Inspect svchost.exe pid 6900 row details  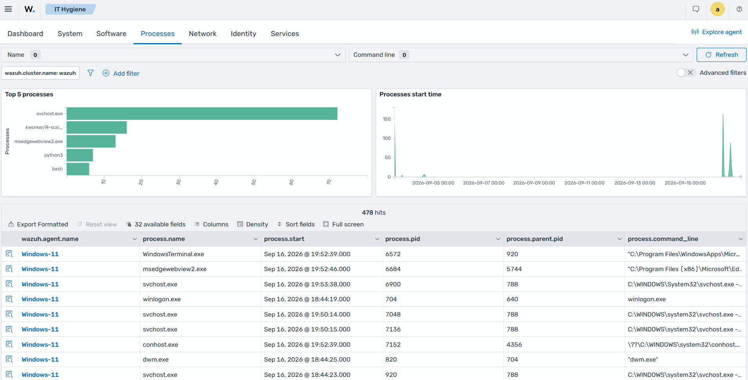(9, 284)
